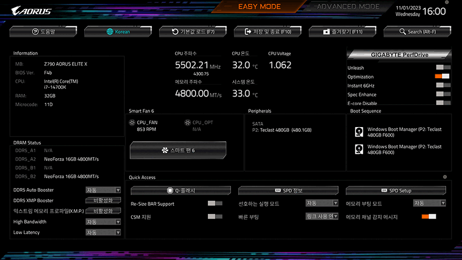
Task: Open the DDR5 Auto Booster dropdown
Action: [x=103, y=190]
